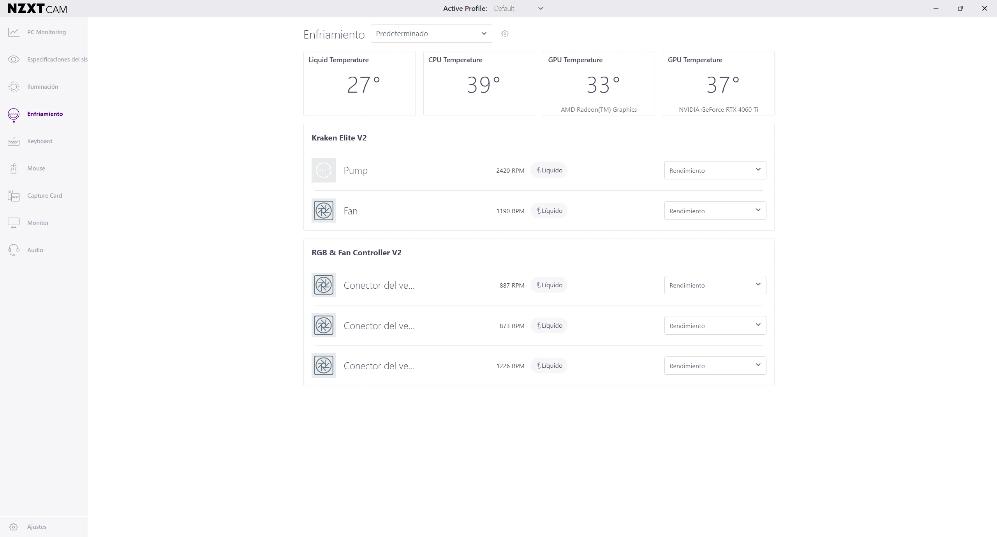Click the CPU Temperature 39° card

[x=479, y=83]
